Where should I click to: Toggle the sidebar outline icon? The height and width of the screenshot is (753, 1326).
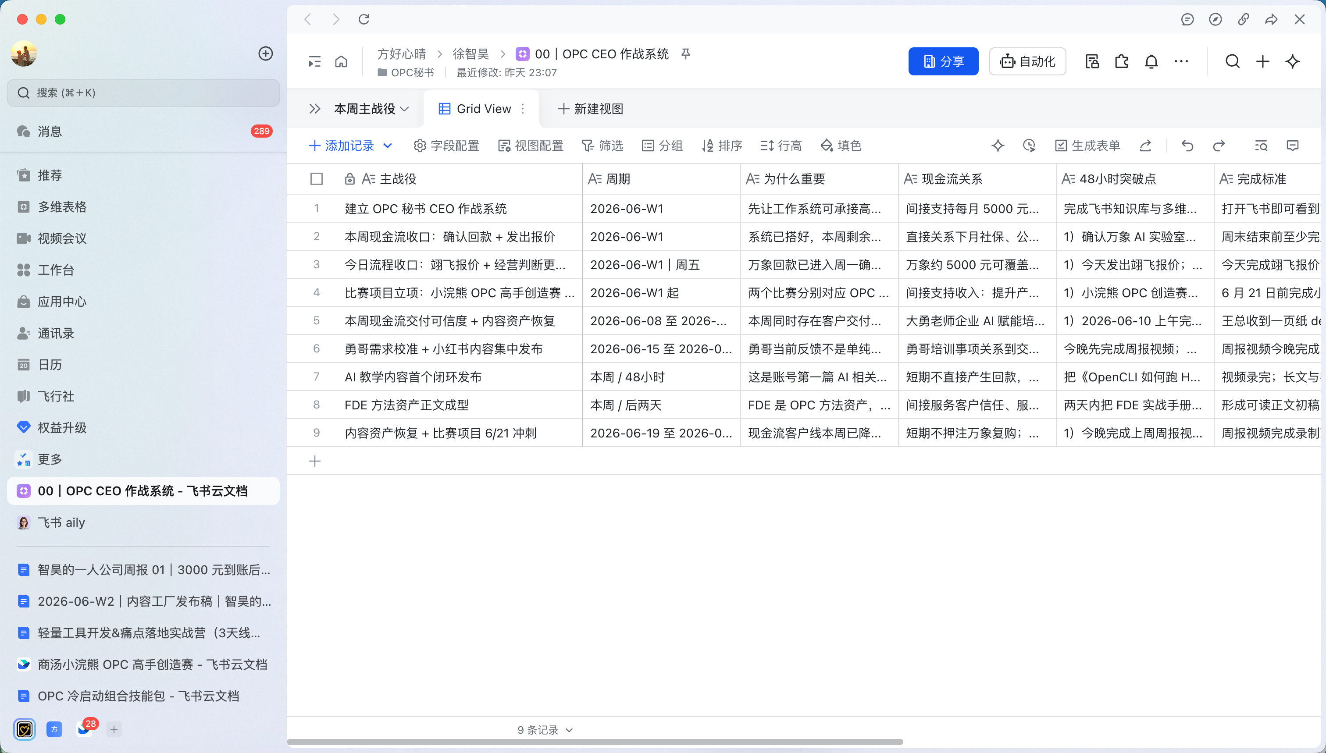(314, 61)
